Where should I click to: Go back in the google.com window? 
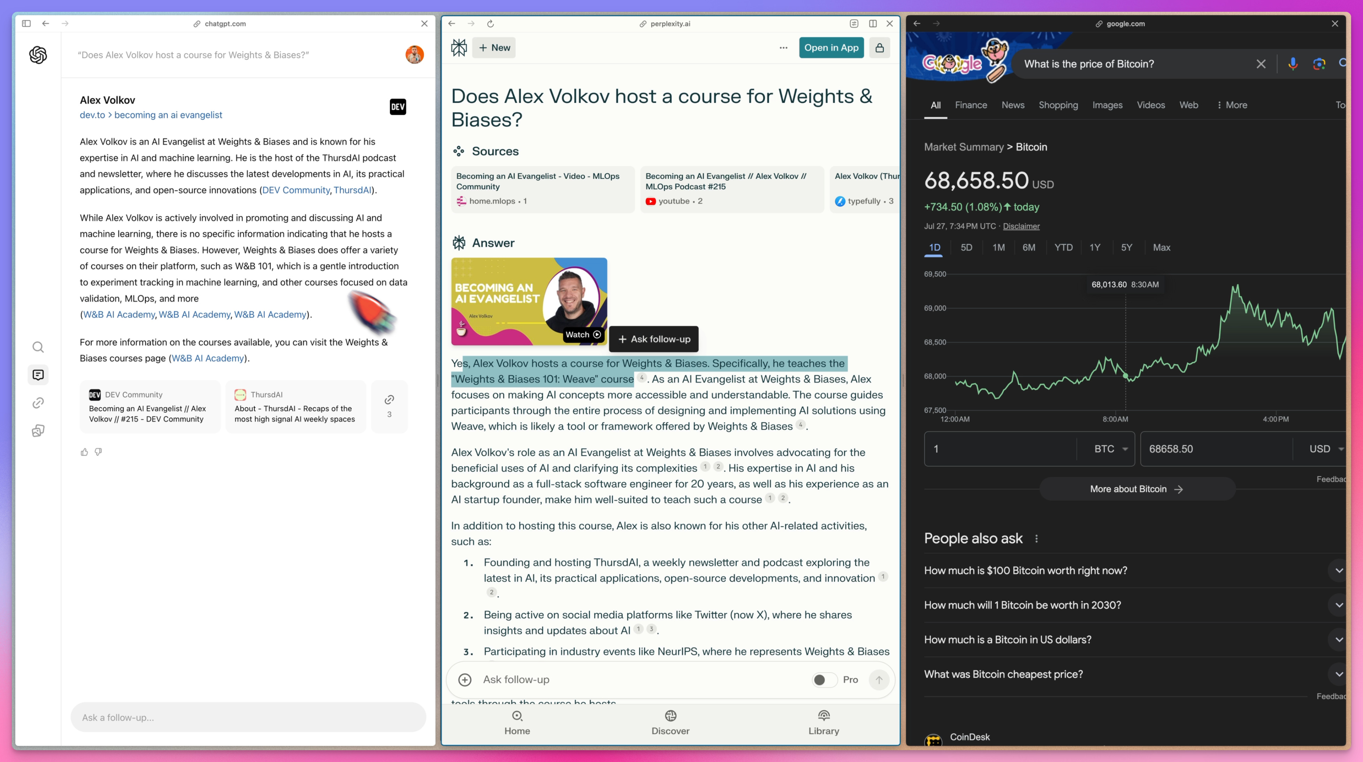click(917, 24)
